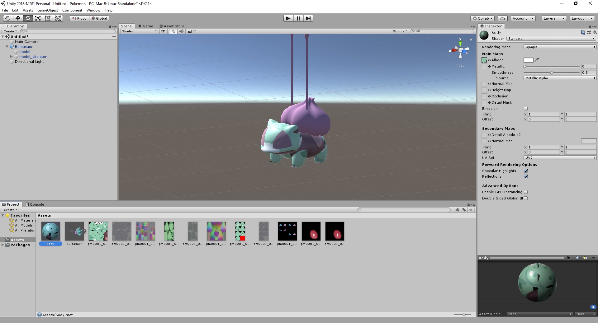Open the Layers dropdown
The width and height of the screenshot is (598, 323).
click(x=554, y=18)
